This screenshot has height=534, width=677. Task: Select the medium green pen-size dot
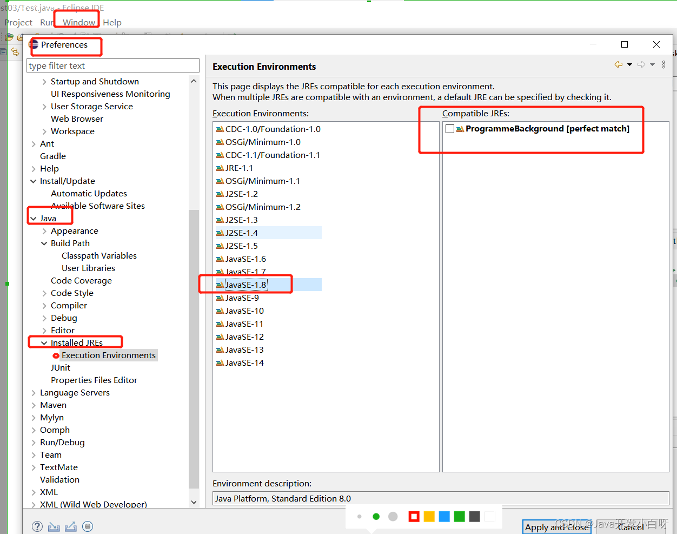pos(376,517)
